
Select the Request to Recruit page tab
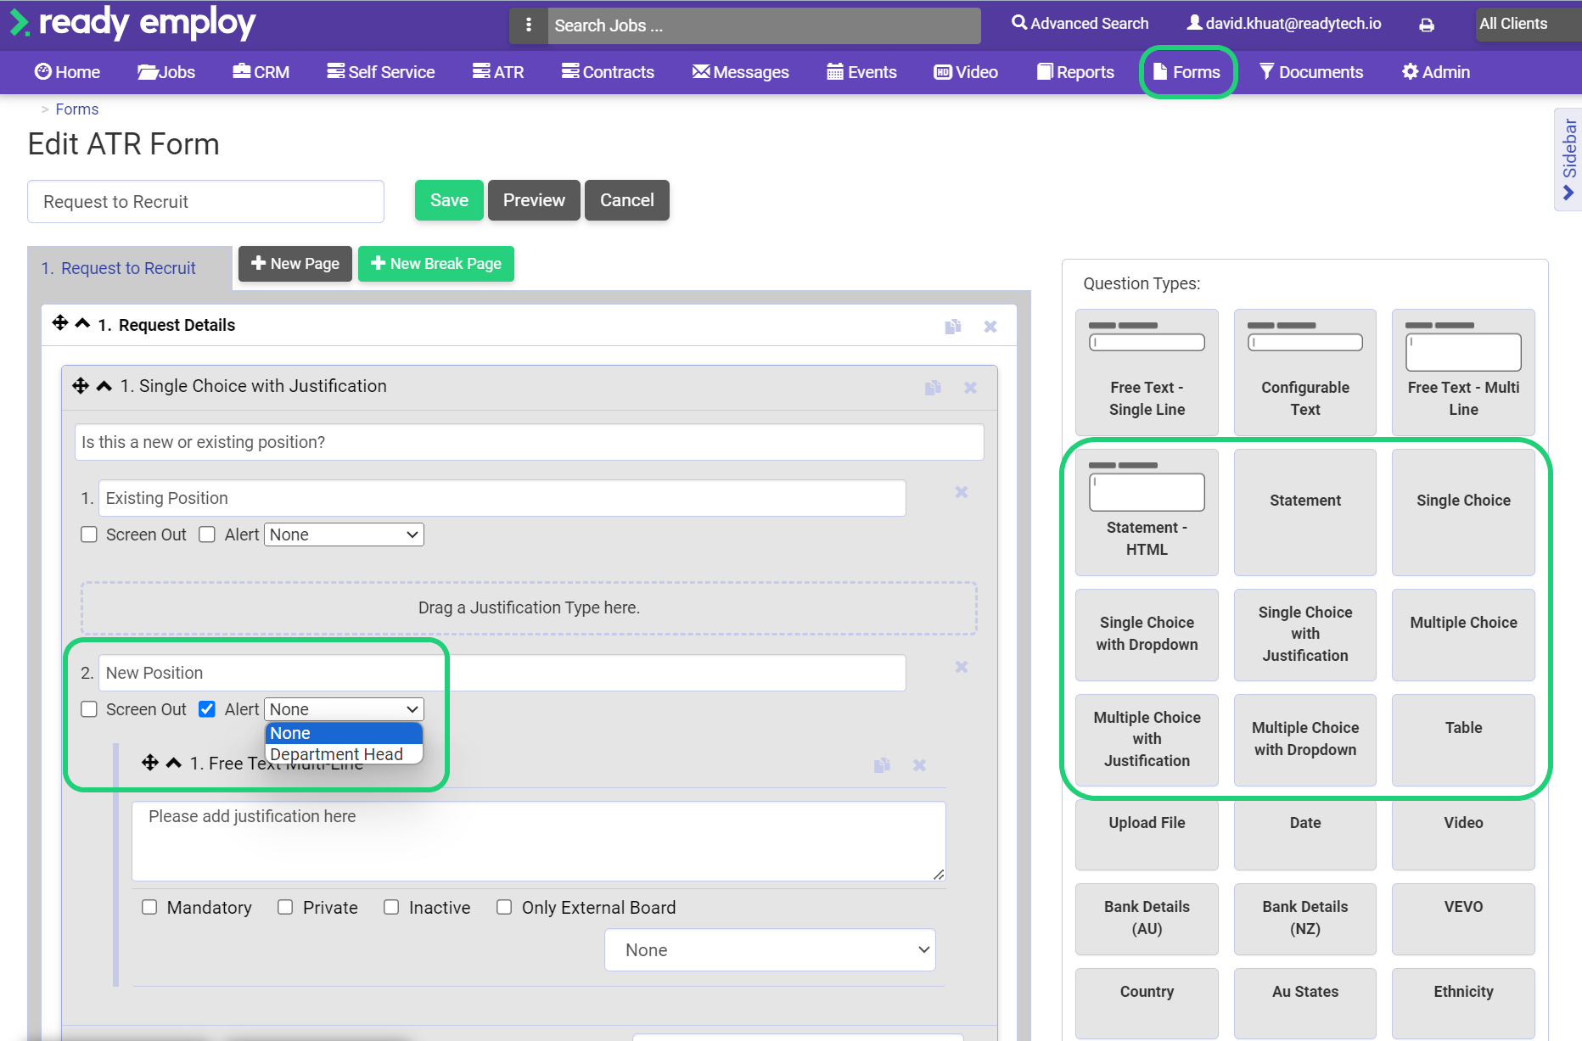pos(128,267)
